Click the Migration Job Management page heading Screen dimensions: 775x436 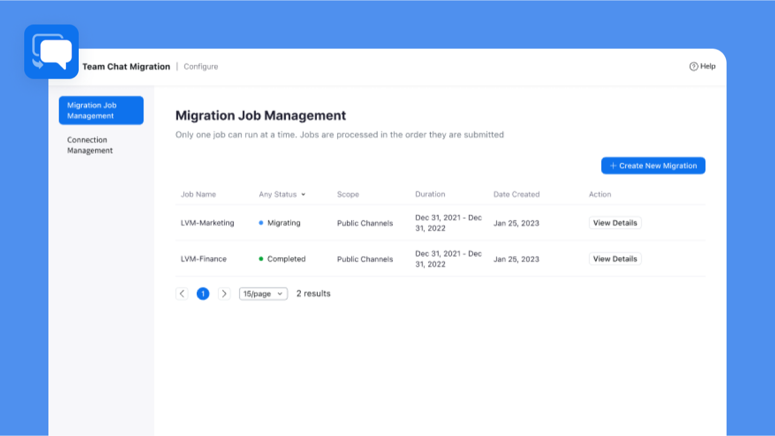click(x=261, y=116)
